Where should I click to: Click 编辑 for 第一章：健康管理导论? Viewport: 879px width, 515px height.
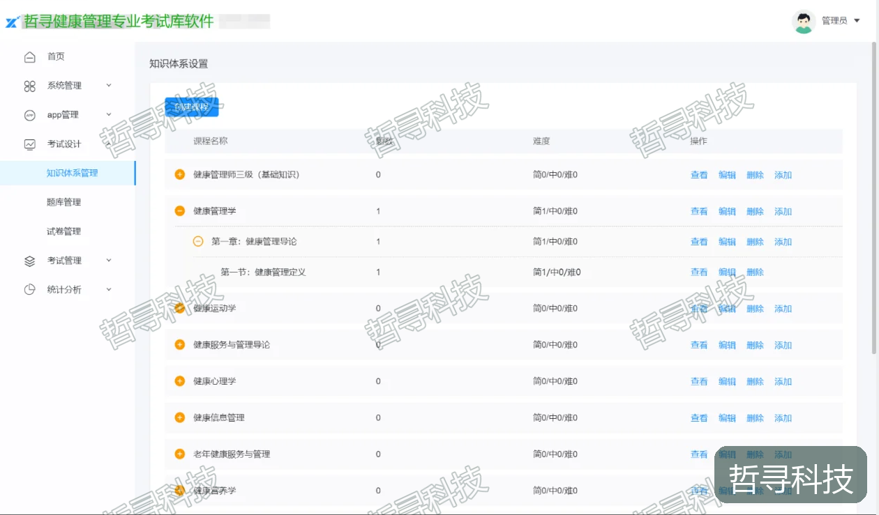727,242
